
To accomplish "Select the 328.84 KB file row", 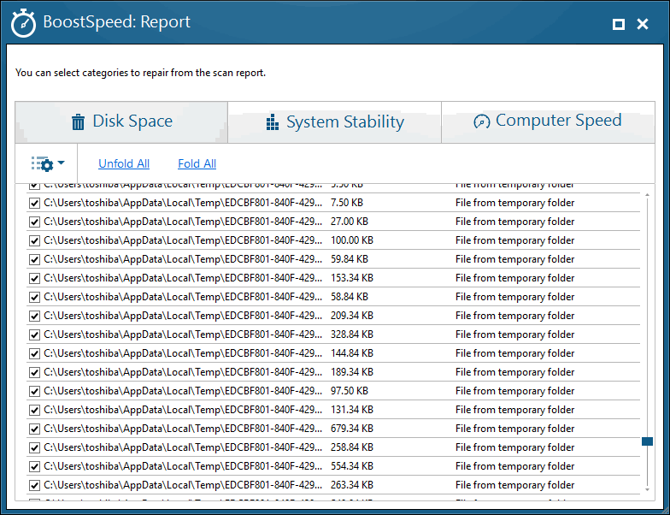I will 333,334.
